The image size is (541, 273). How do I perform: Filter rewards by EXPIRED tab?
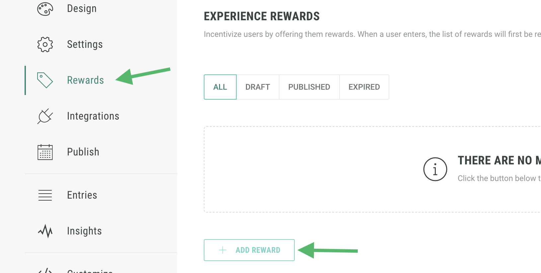[364, 87]
